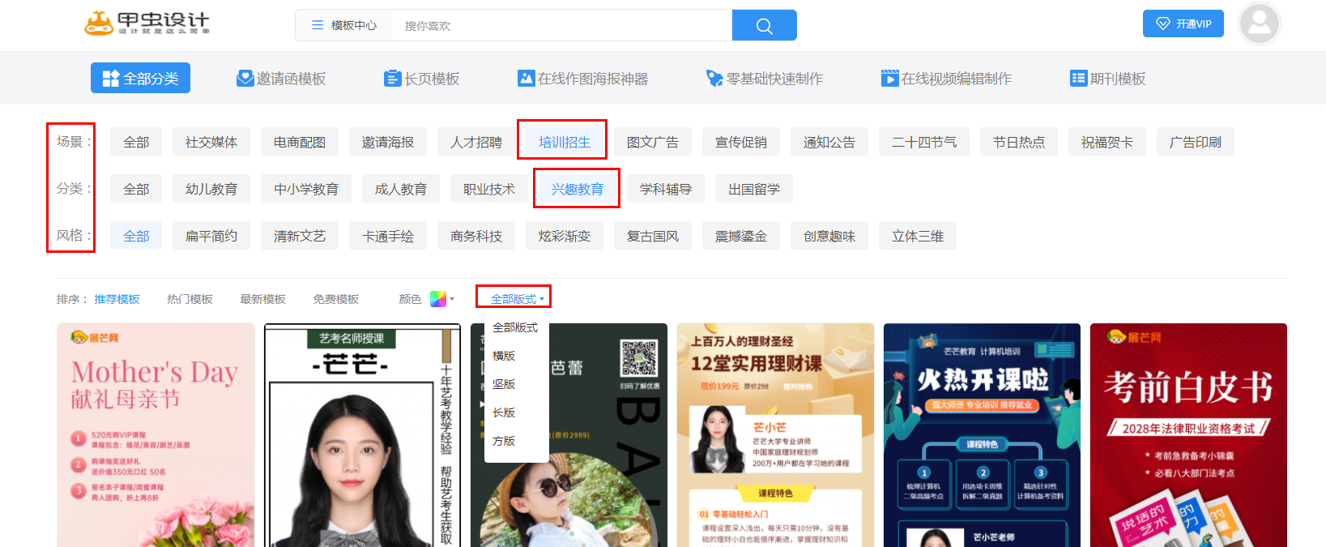
Task: Pick the 商务科技 style filter
Action: 476,236
